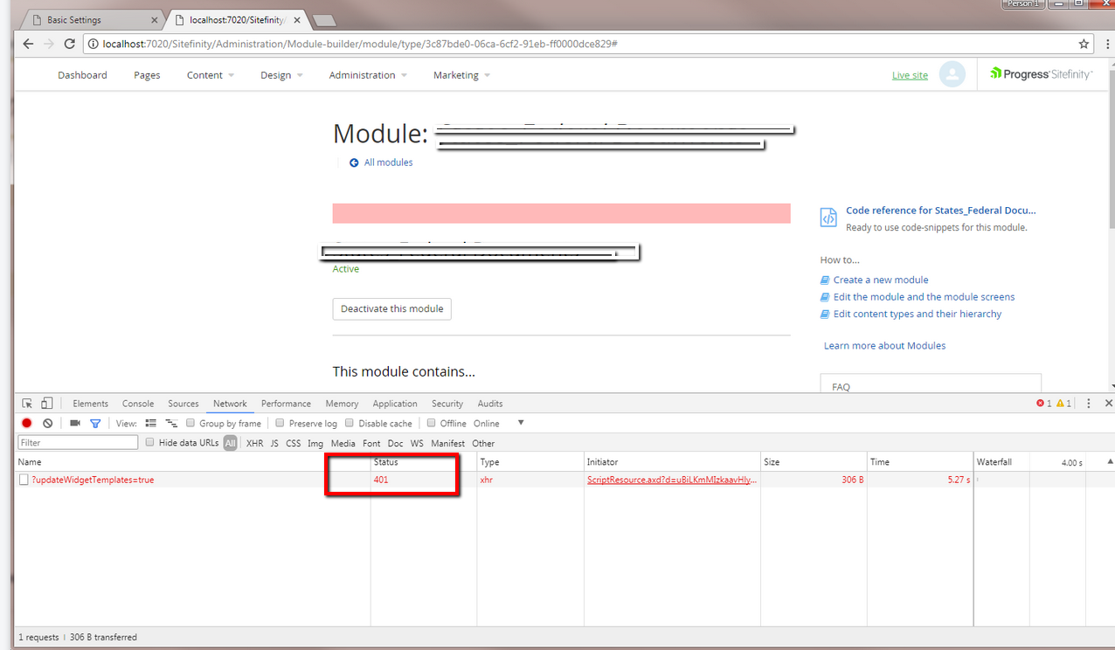Open the Administration menu dropdown

tap(362, 75)
